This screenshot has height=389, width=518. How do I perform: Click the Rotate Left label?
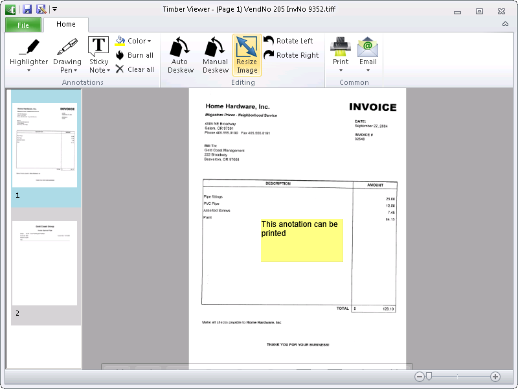[295, 41]
